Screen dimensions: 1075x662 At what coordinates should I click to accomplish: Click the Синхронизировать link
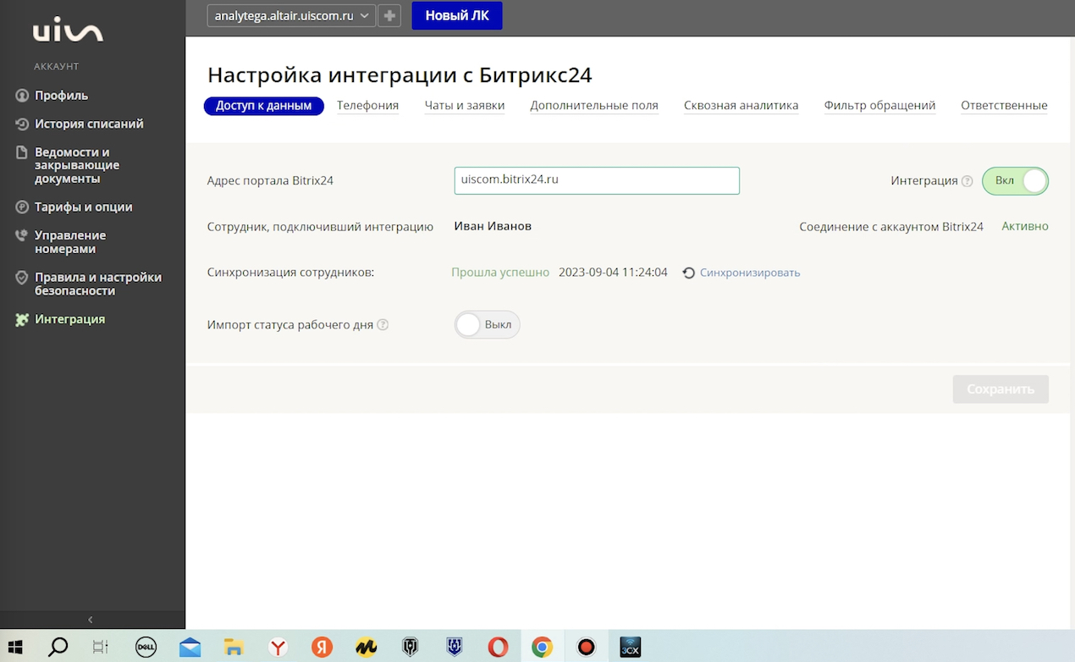click(749, 273)
